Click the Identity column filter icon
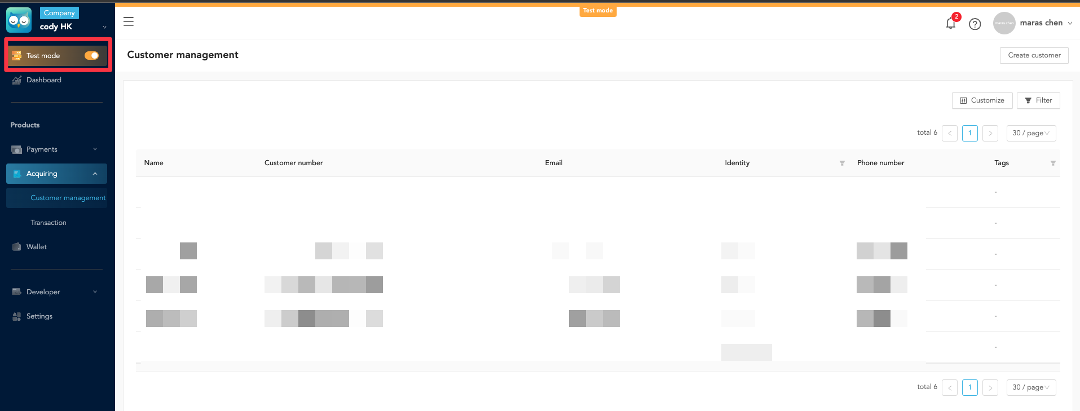Screen dimensions: 1080x411 tap(842, 163)
